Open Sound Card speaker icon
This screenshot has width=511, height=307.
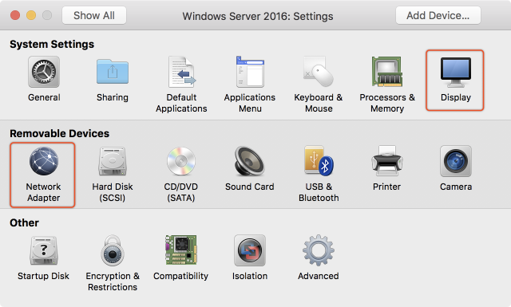tap(250, 161)
